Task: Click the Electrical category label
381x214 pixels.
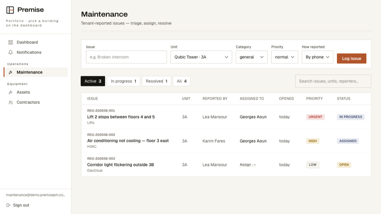Action: (x=95, y=170)
